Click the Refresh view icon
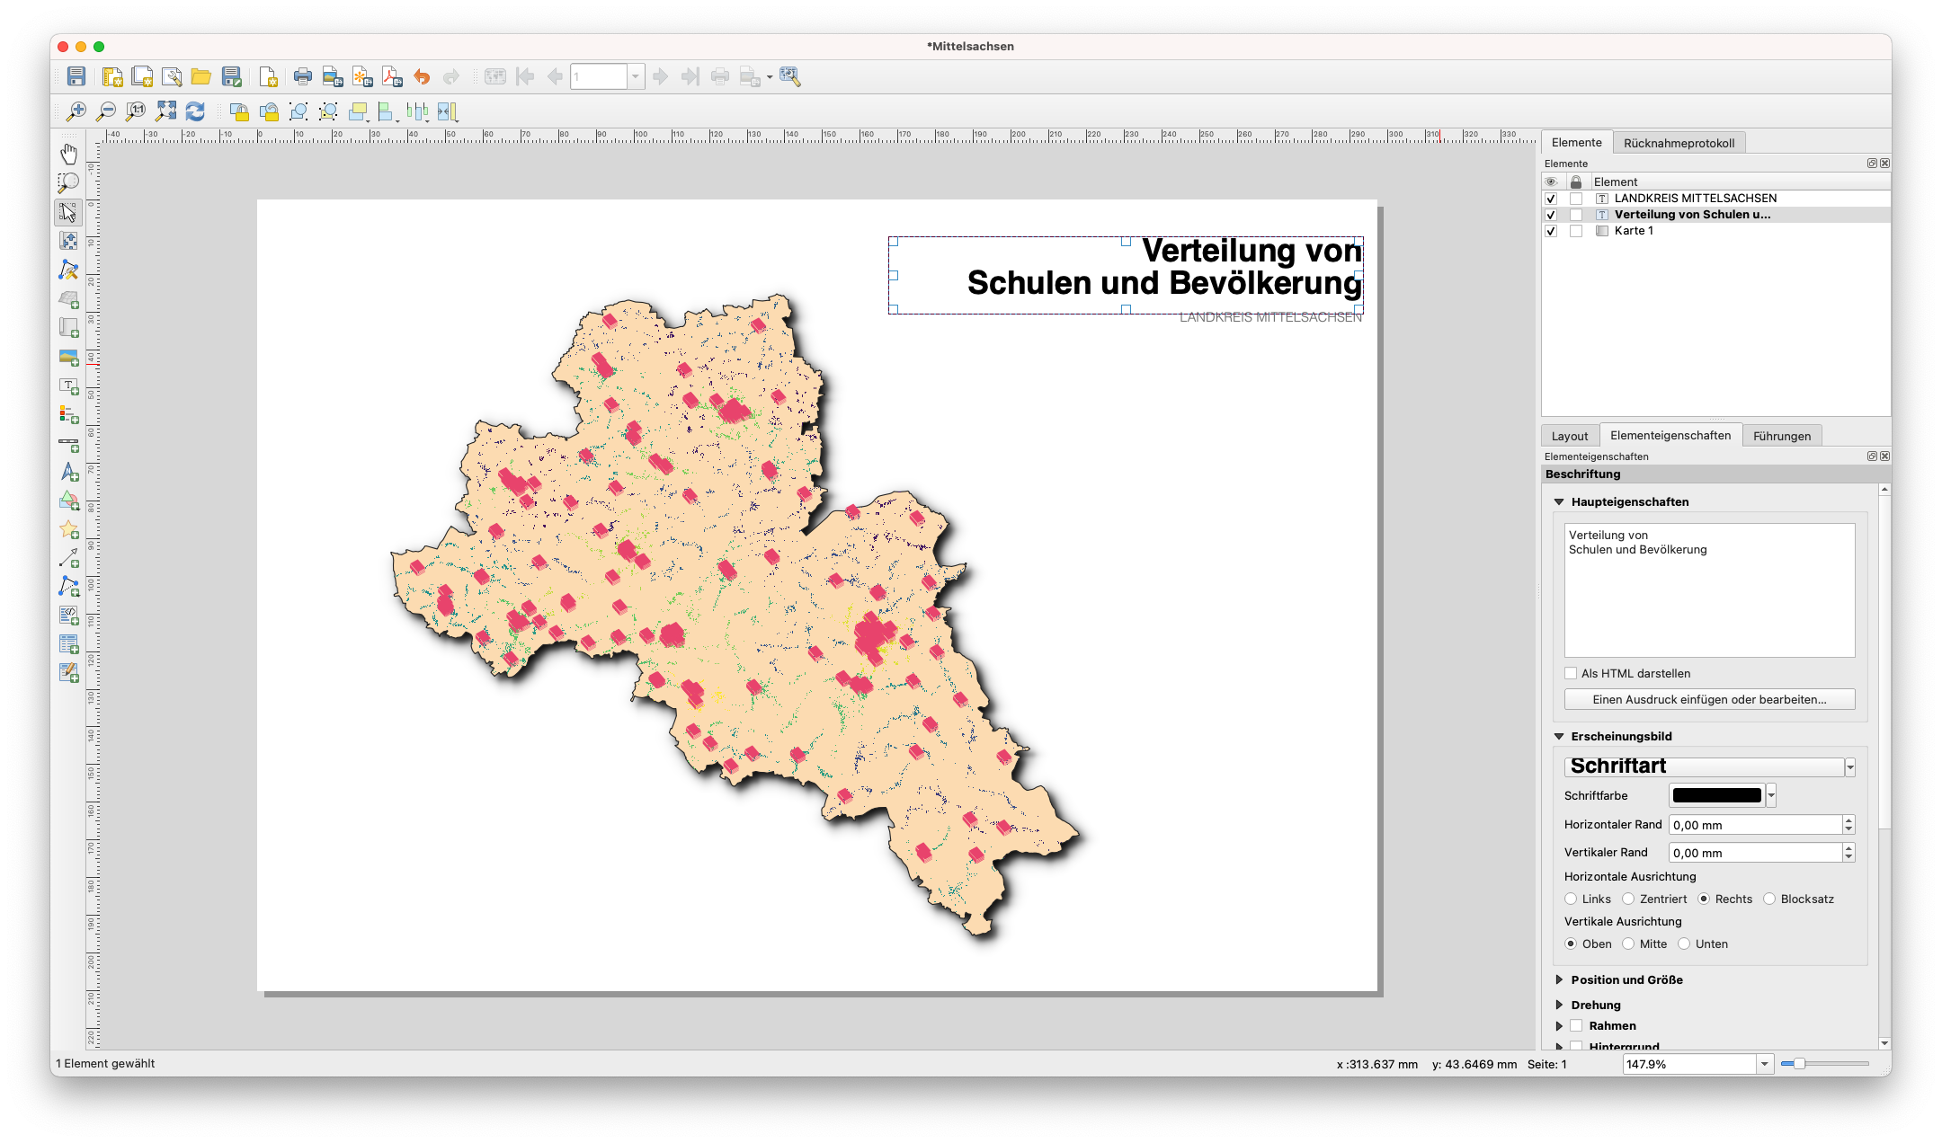 point(195,111)
